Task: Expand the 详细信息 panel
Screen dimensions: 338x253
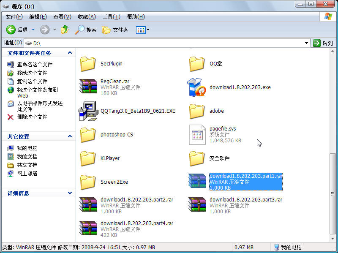Action: [x=70, y=193]
